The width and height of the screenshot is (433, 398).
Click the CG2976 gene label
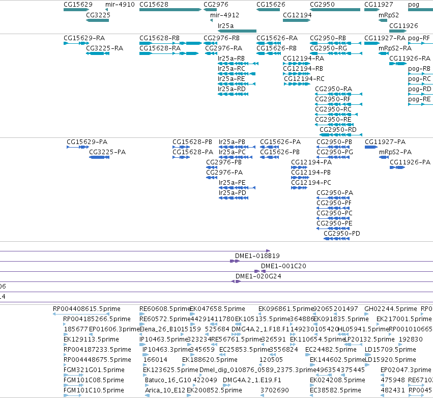pos(216,5)
